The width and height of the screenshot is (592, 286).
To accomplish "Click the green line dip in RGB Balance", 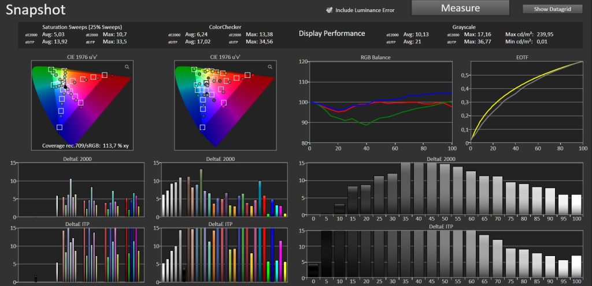I will (366, 124).
